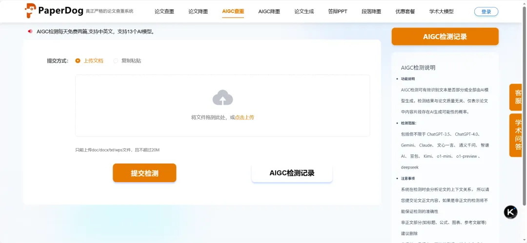Open the 答辩PPT menu item
Image resolution: width=527 pixels, height=243 pixels.
(x=338, y=11)
